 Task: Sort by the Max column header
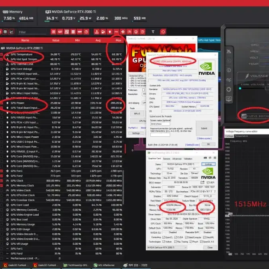click(x=118, y=40)
